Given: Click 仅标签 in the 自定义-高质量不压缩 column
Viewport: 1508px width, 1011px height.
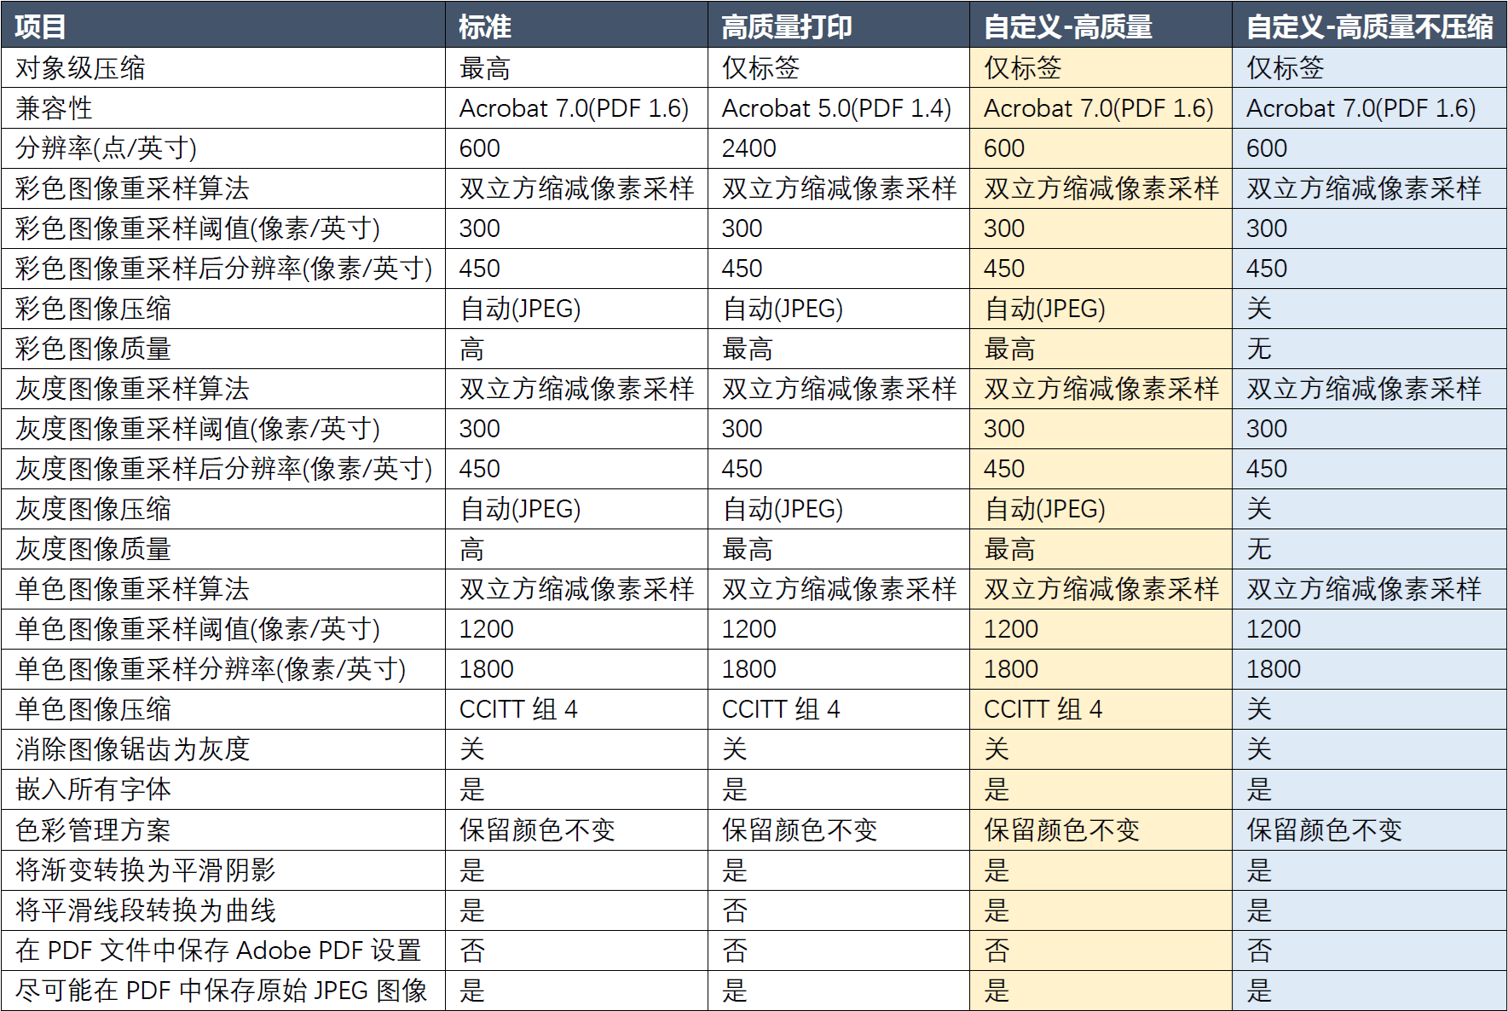Looking at the screenshot, I should (x=1286, y=68).
